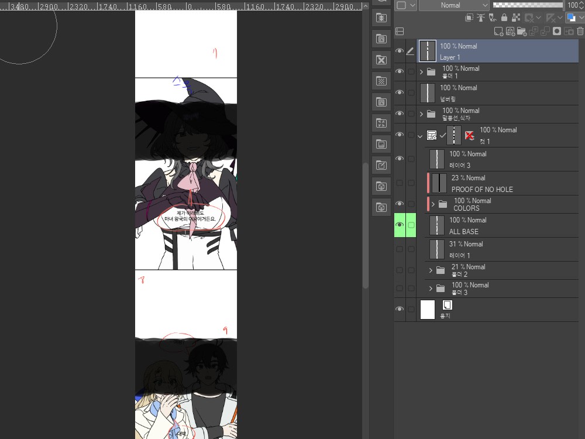
Task: Open the material folder with picture icon
Action: pyautogui.click(x=381, y=144)
